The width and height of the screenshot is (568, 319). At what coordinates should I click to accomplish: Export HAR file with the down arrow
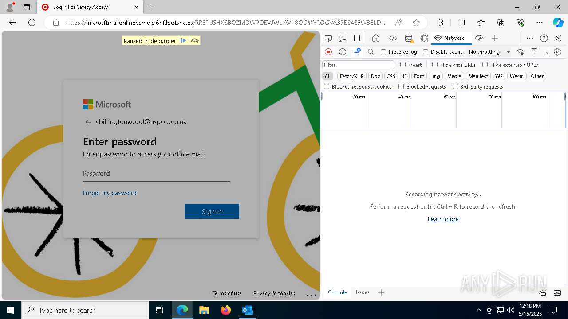click(x=547, y=52)
